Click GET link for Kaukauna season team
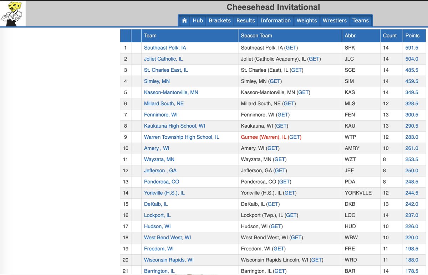 (281, 126)
